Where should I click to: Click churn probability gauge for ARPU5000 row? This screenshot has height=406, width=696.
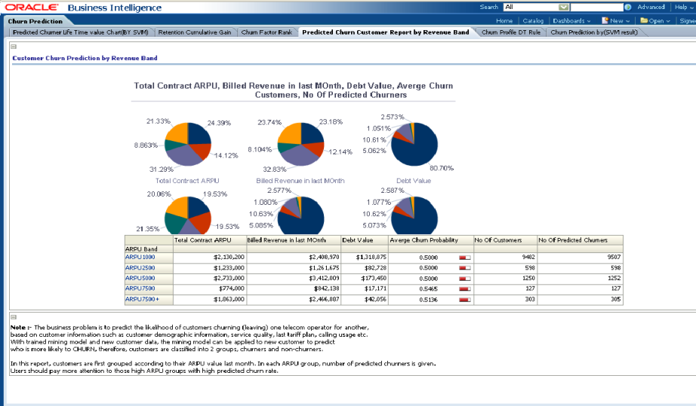465,279
